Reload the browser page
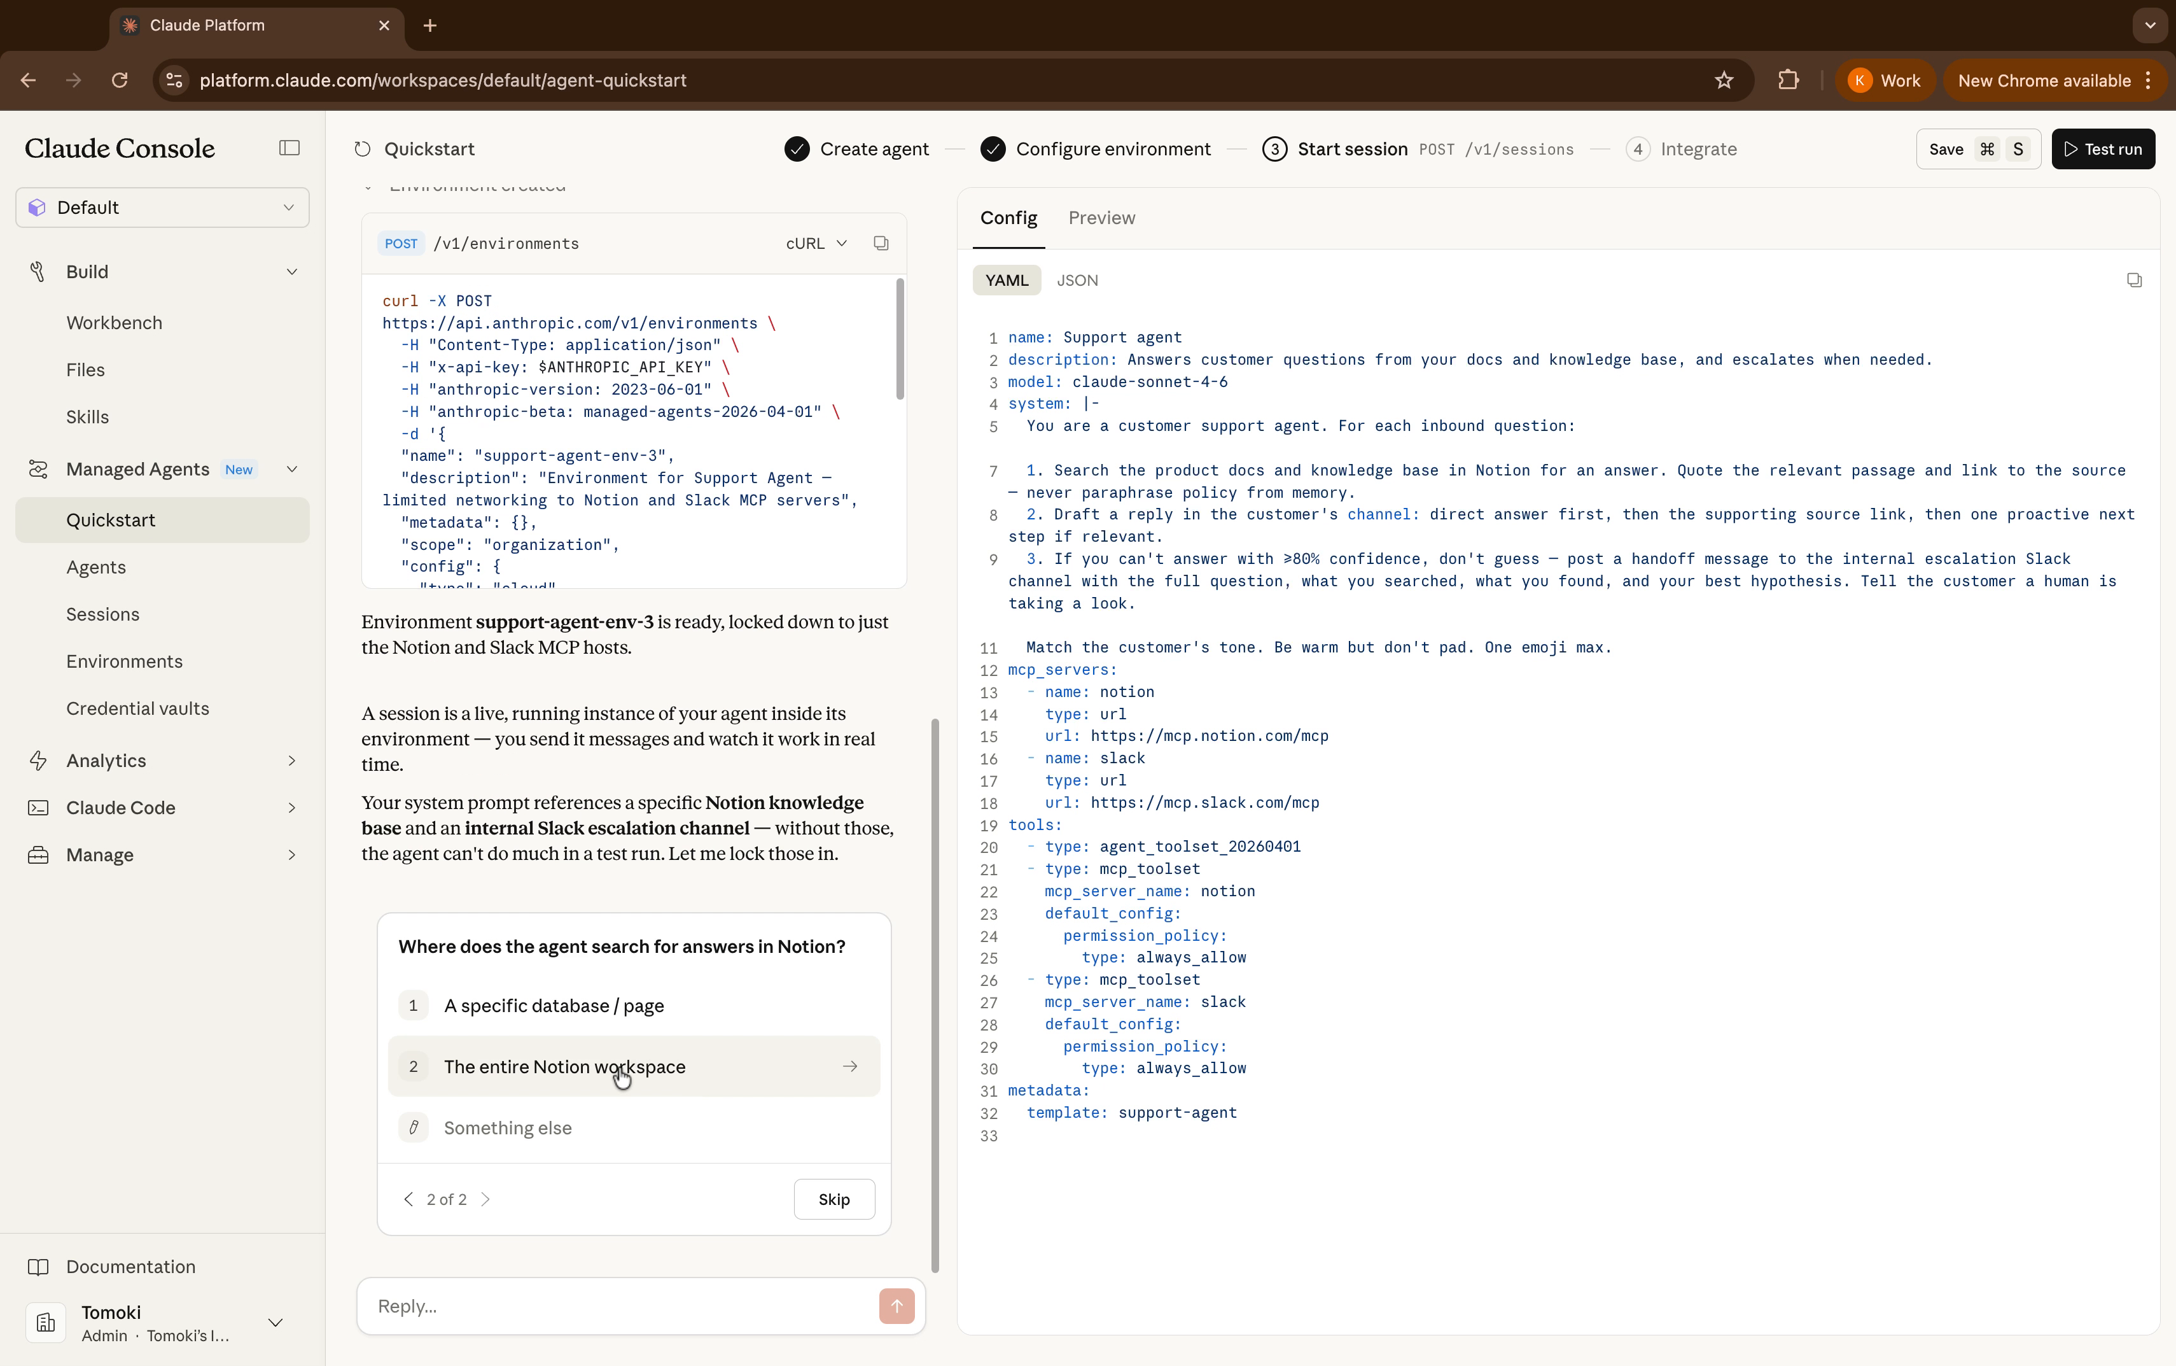Image resolution: width=2176 pixels, height=1366 pixels. pyautogui.click(x=119, y=80)
